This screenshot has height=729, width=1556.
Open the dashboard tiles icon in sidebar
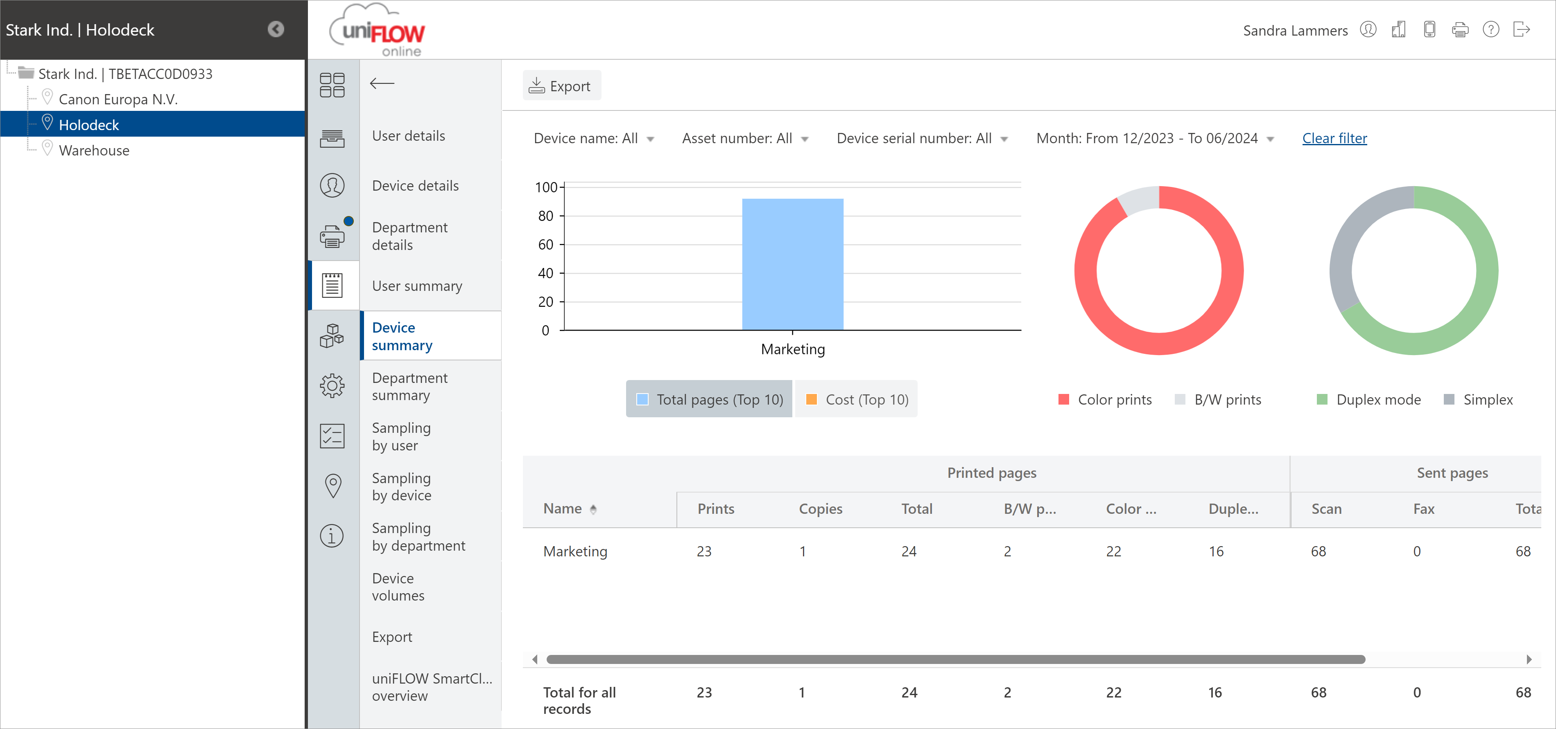point(332,85)
